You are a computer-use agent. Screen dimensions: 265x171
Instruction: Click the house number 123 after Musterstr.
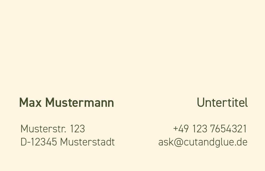pyautogui.click(x=78, y=129)
